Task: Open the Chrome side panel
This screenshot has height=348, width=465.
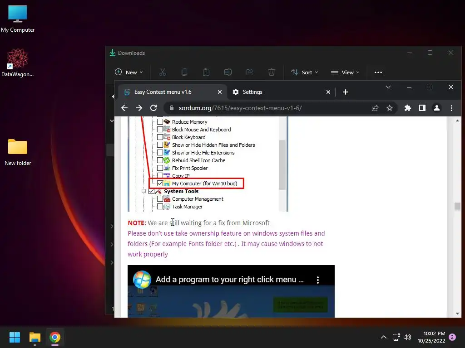Action: tap(422, 108)
